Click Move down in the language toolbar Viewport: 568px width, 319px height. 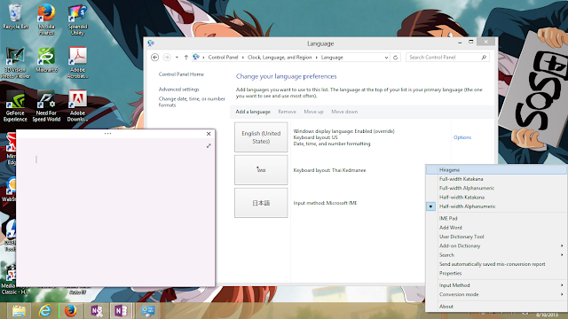pos(344,112)
